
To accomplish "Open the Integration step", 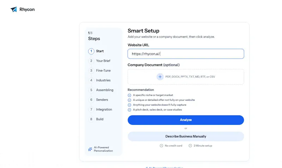I will click(x=104, y=109).
